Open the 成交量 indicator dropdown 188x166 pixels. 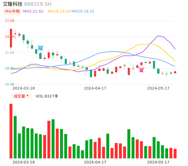[x=21, y=96]
